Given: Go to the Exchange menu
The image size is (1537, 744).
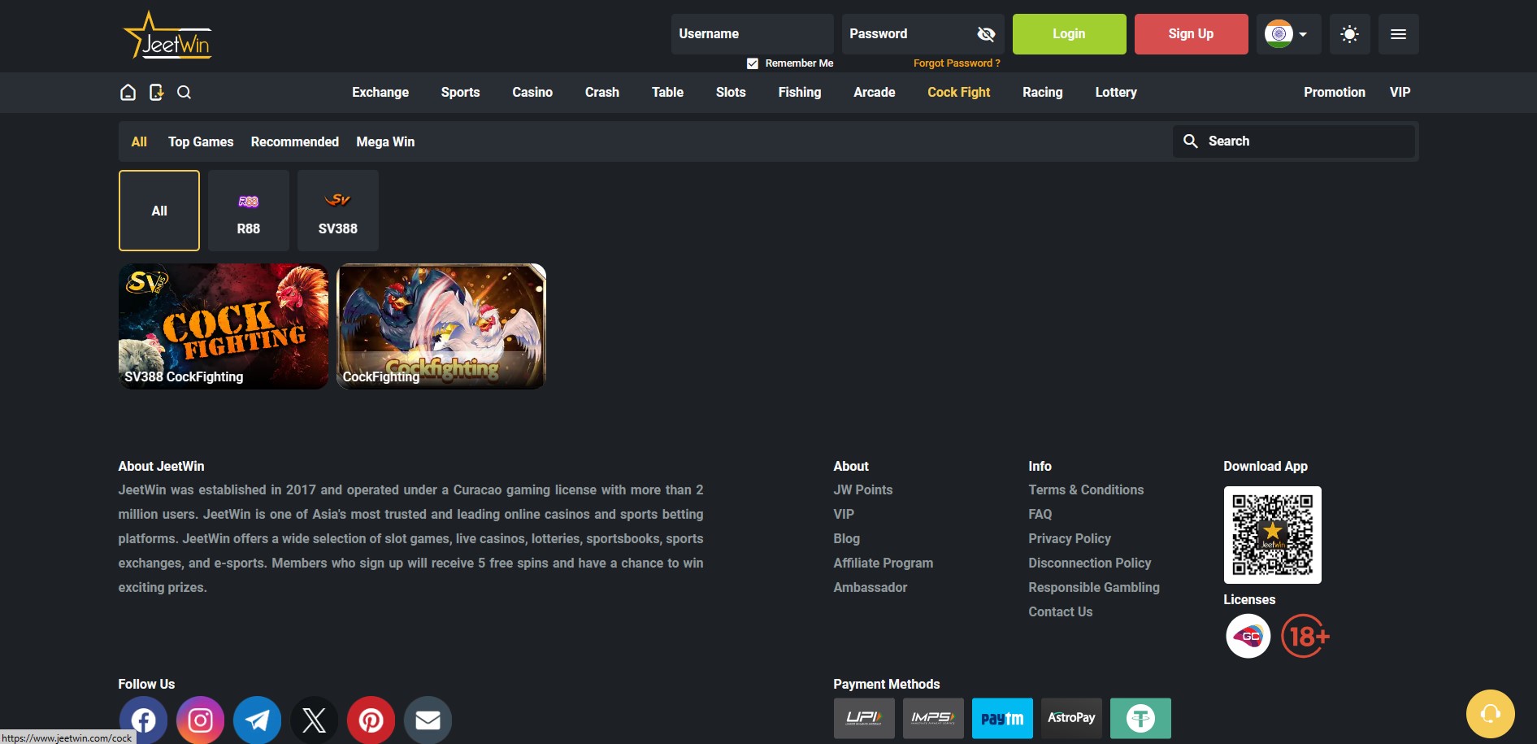Looking at the screenshot, I should click(380, 92).
